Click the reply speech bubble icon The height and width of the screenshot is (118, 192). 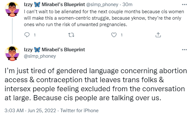coord(27,35)
